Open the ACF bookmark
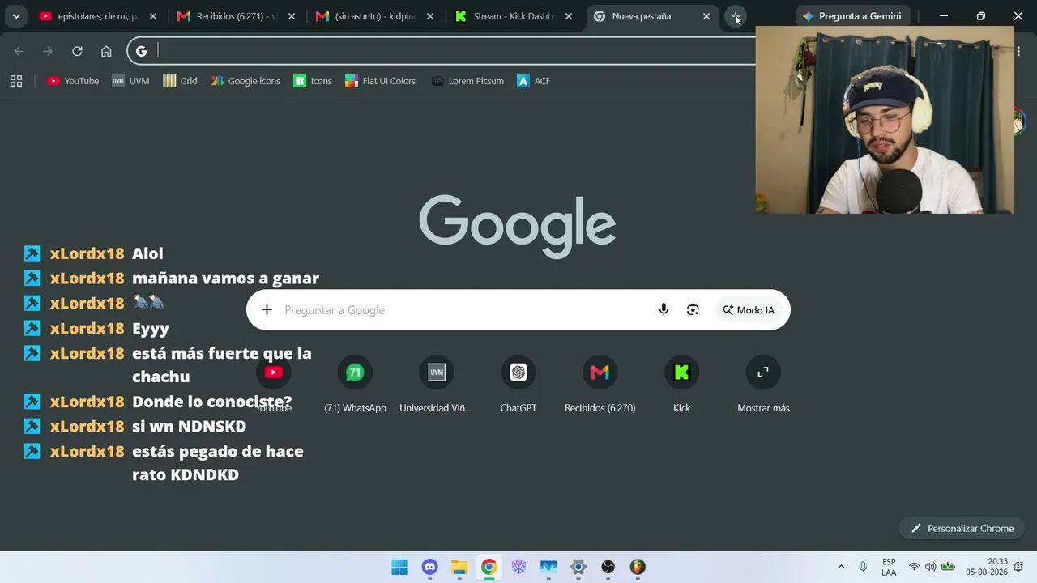 click(534, 81)
